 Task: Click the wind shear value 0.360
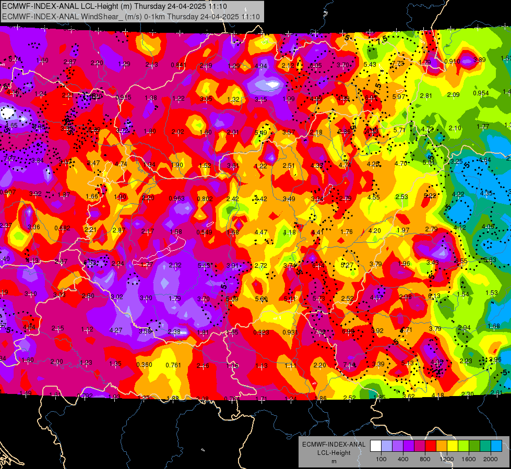(144, 365)
